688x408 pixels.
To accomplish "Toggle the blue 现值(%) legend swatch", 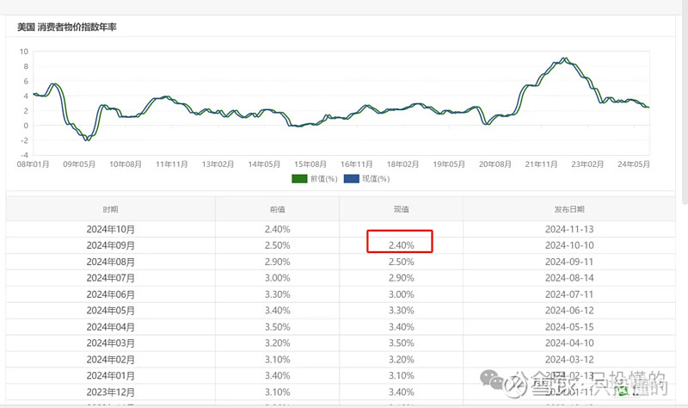I will 352,179.
